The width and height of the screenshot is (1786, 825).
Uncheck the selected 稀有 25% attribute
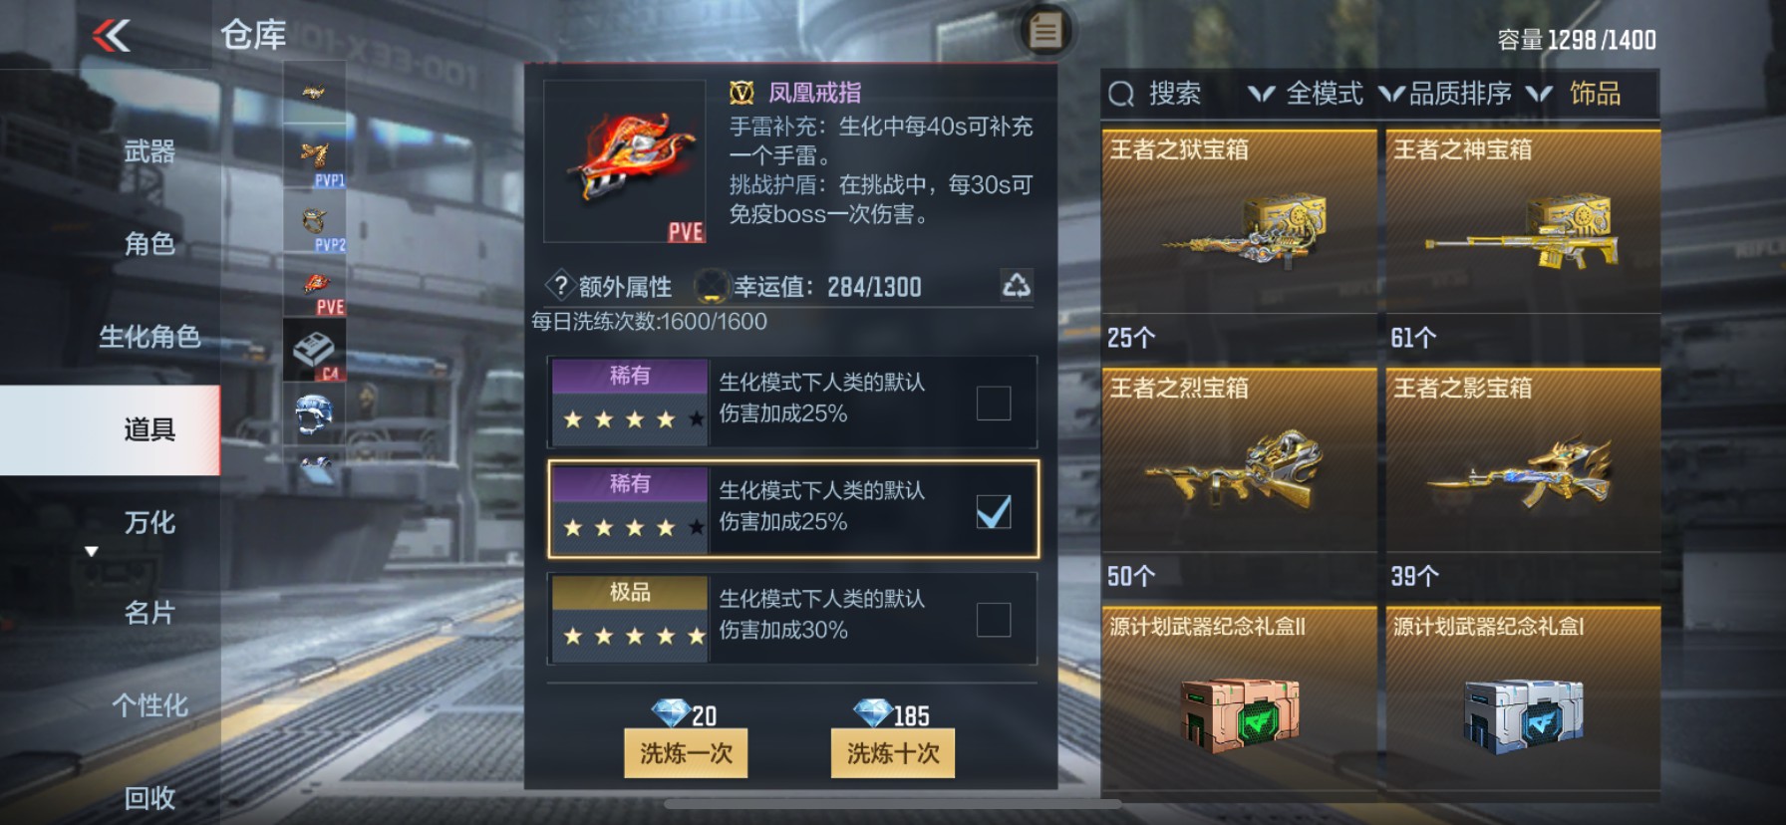(x=994, y=511)
